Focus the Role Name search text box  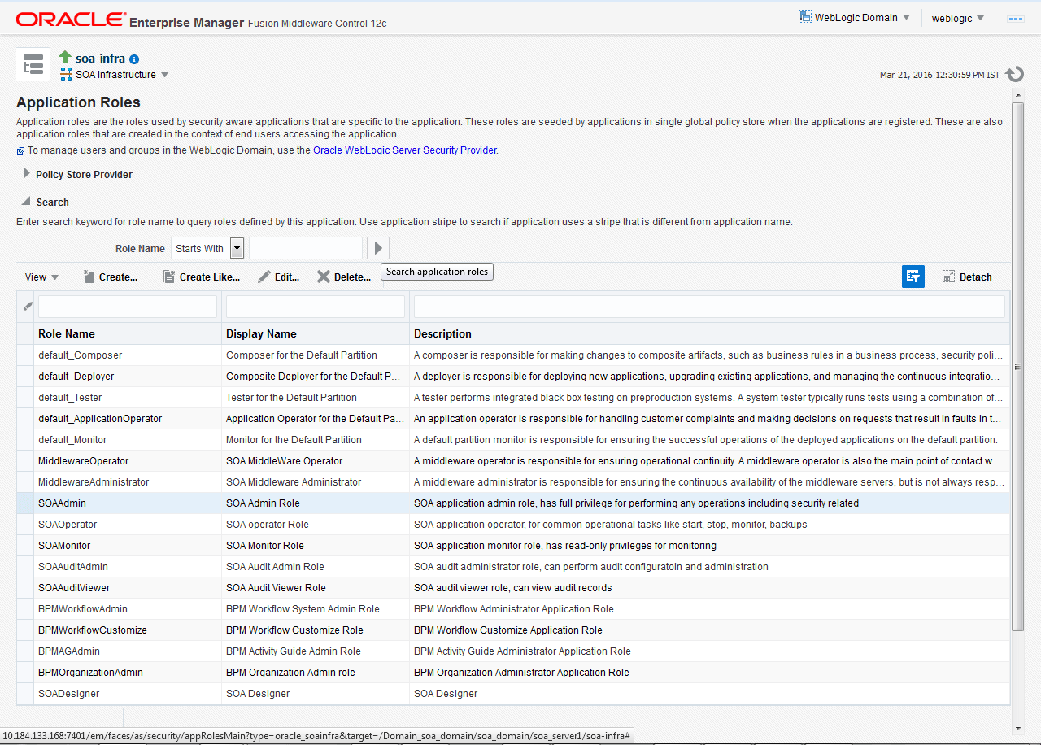tap(306, 248)
